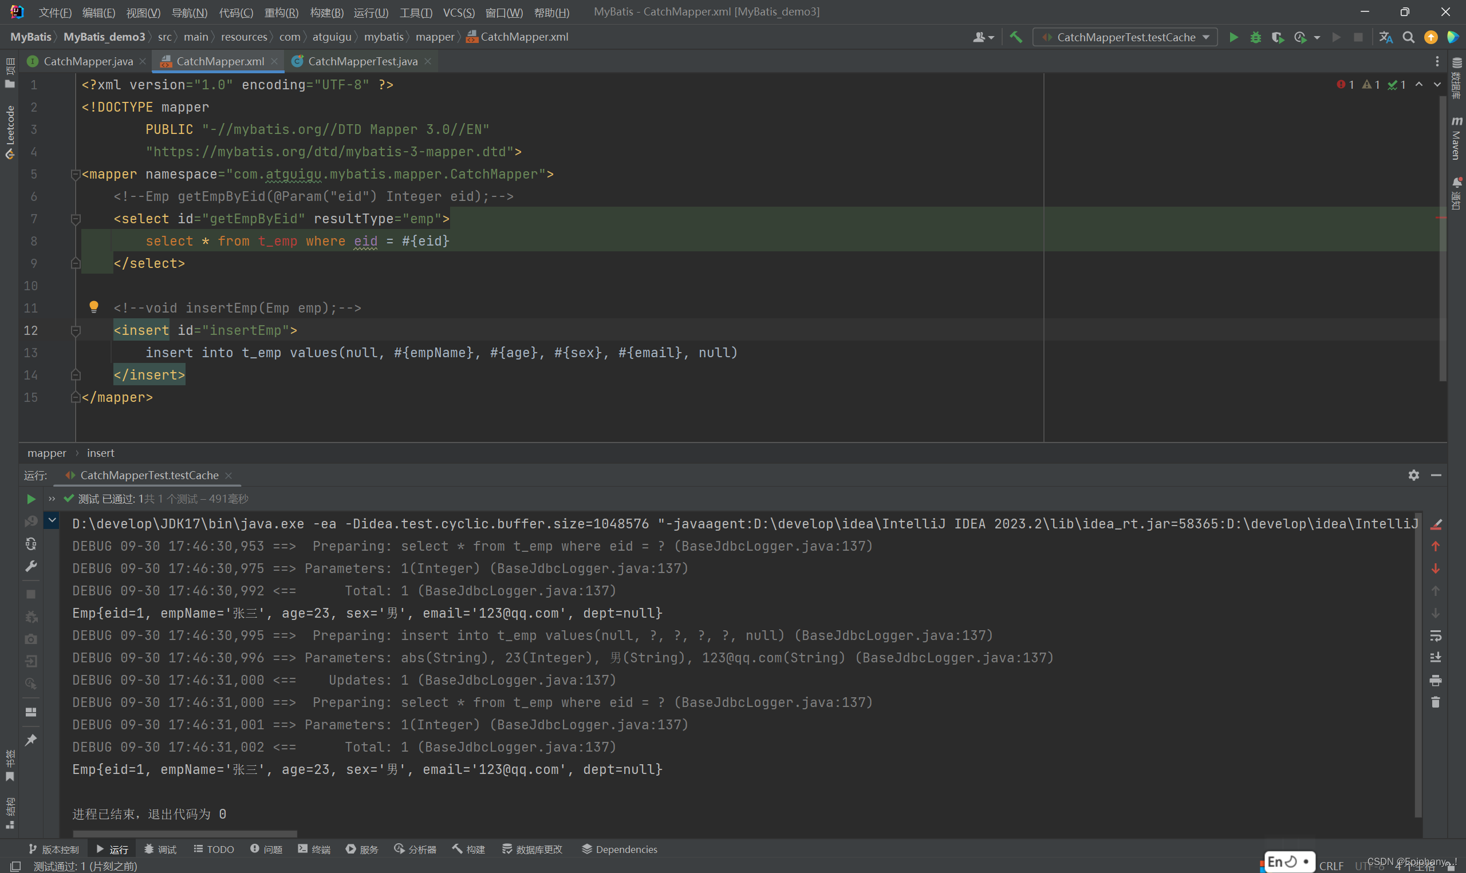Rerun tests in the Run panel
Viewport: 1466px width, 873px height.
tap(31, 499)
